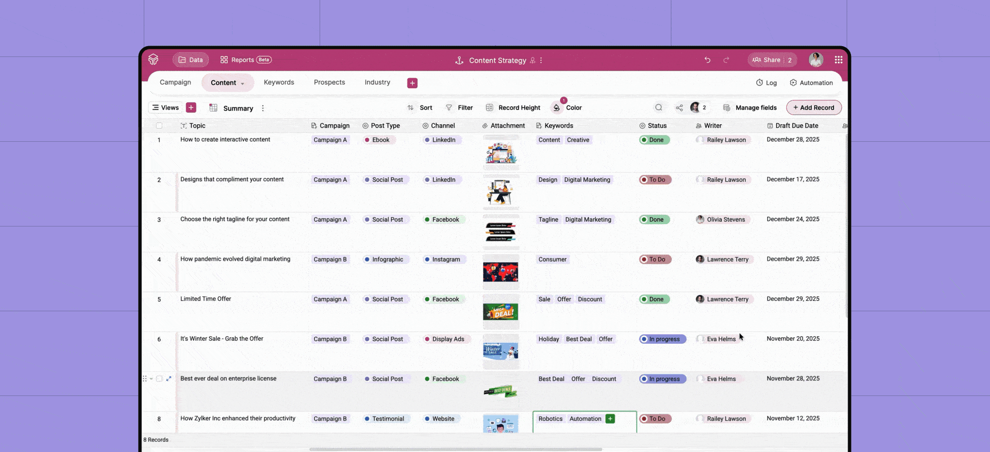Open the Views panel

[165, 107]
